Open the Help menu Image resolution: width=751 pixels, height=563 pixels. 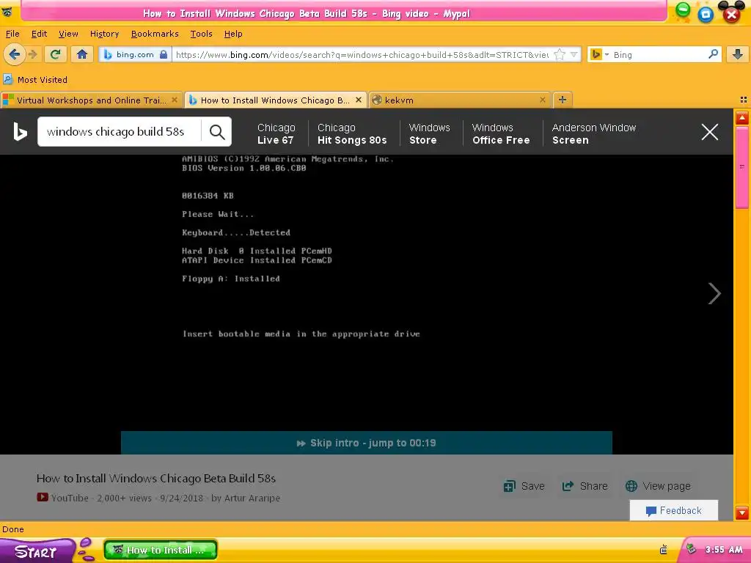click(233, 34)
